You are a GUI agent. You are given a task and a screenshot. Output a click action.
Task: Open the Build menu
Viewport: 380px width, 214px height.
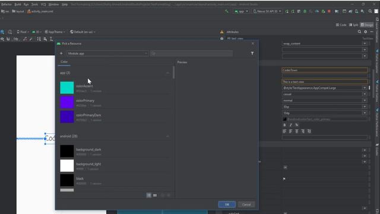tap(18, 4)
